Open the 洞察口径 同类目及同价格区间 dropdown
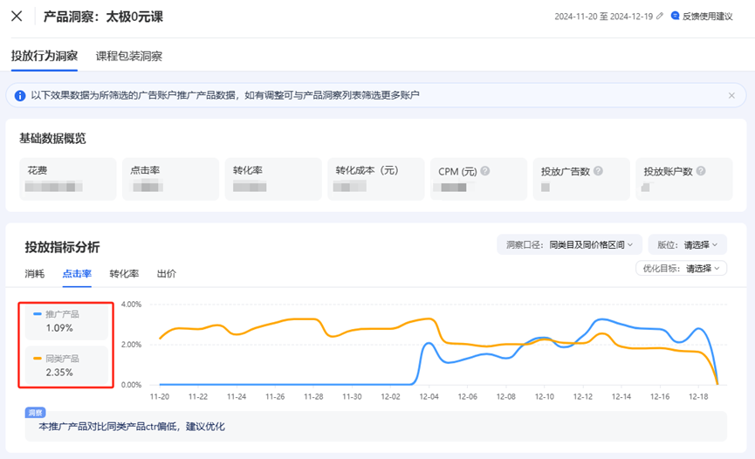Screen dimensions: 755x459 [569, 245]
